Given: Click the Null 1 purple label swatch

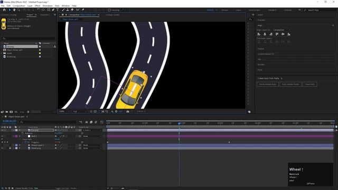Looking at the screenshot, I should pos(16,136).
